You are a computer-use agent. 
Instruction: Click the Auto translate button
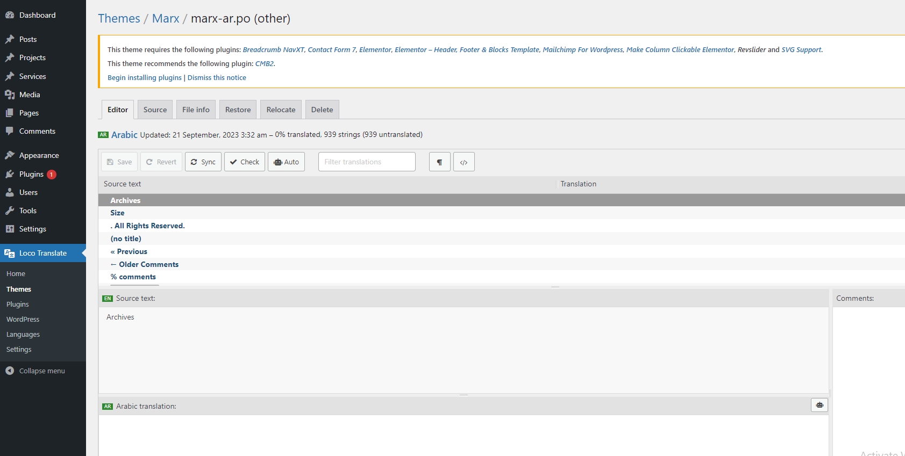286,162
